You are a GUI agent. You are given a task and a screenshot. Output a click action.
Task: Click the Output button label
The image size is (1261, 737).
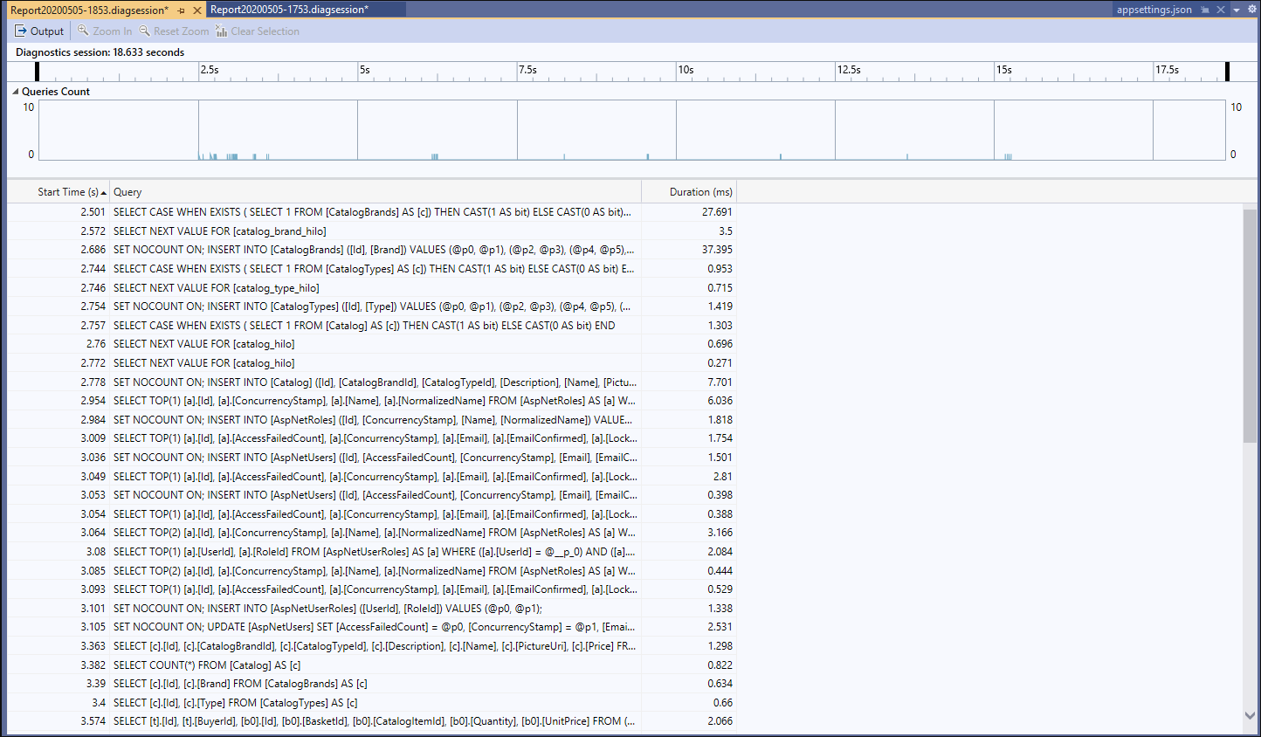[45, 31]
